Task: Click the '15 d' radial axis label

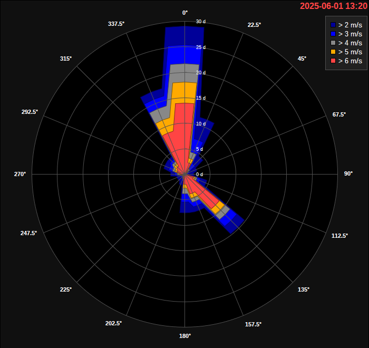Action: (x=201, y=98)
